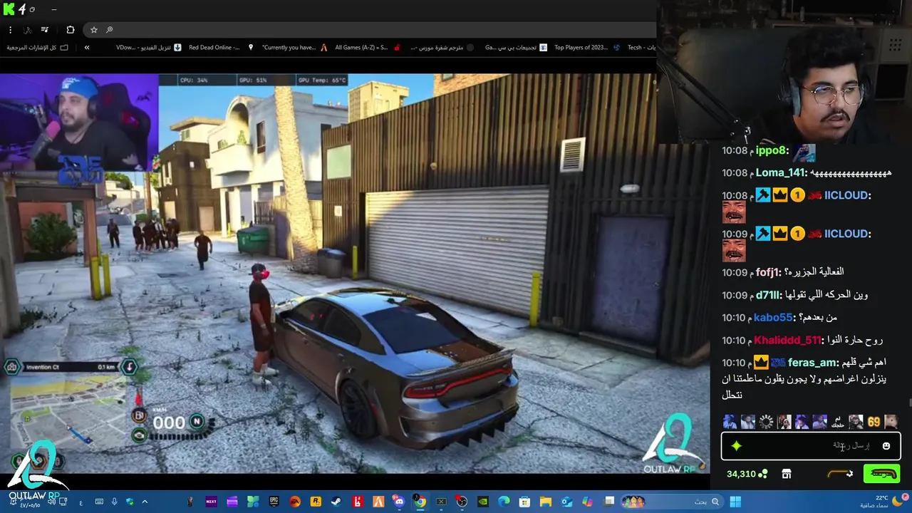
Task: Open the browser extensions puzzle icon
Action: pyautogui.click(x=70, y=30)
